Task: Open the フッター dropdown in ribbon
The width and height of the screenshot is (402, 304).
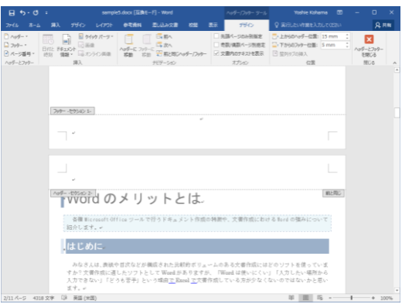Action: (x=15, y=45)
